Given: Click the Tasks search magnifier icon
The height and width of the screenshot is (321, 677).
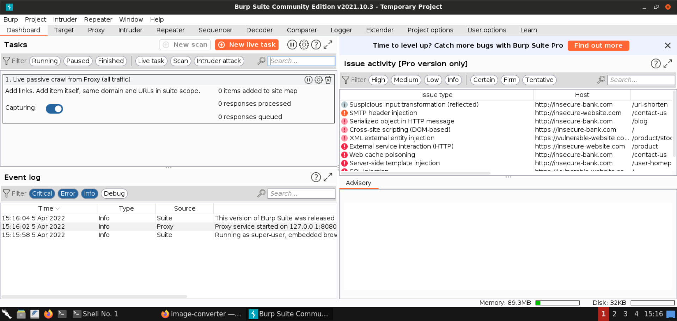Looking at the screenshot, I should [x=261, y=61].
